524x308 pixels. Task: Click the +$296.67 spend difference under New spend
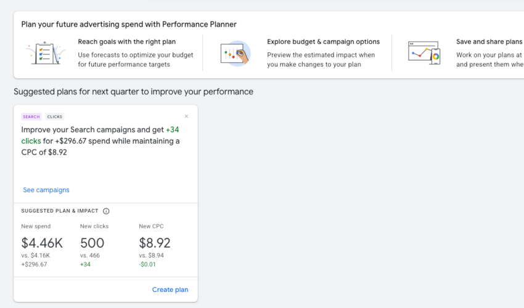tap(34, 264)
